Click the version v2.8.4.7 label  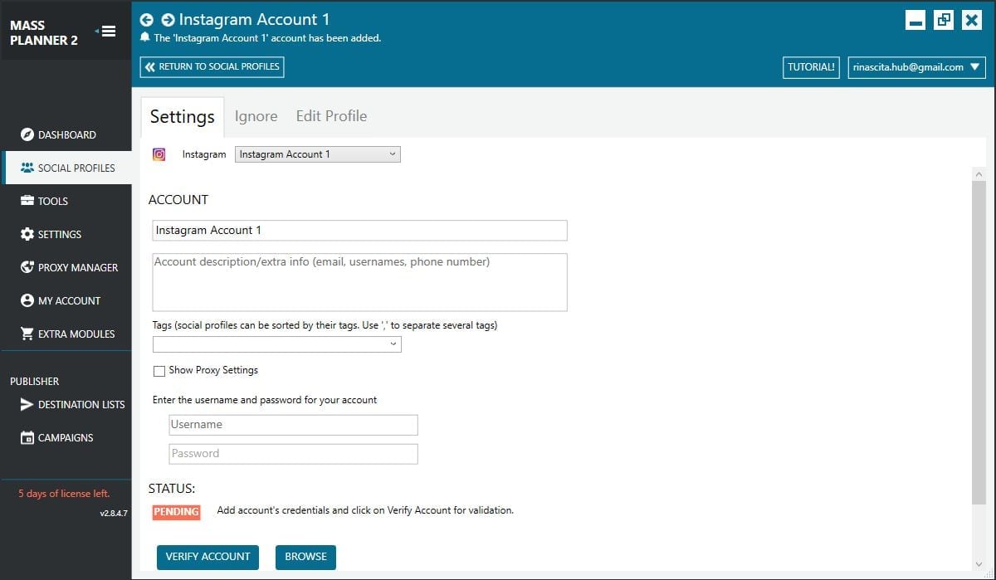(114, 514)
